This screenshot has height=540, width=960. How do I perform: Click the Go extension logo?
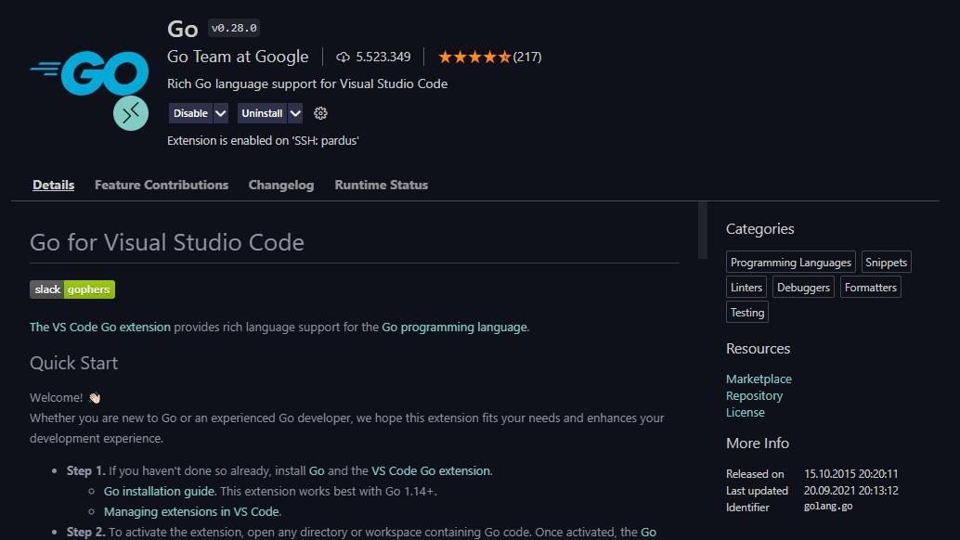pyautogui.click(x=89, y=73)
